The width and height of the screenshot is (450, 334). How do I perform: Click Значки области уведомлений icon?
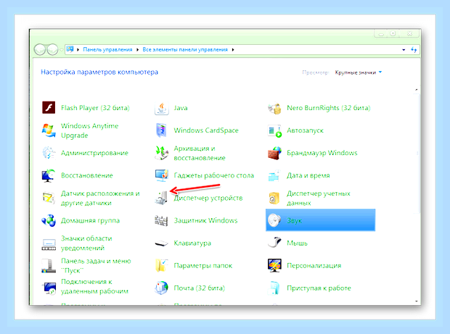[49, 243]
